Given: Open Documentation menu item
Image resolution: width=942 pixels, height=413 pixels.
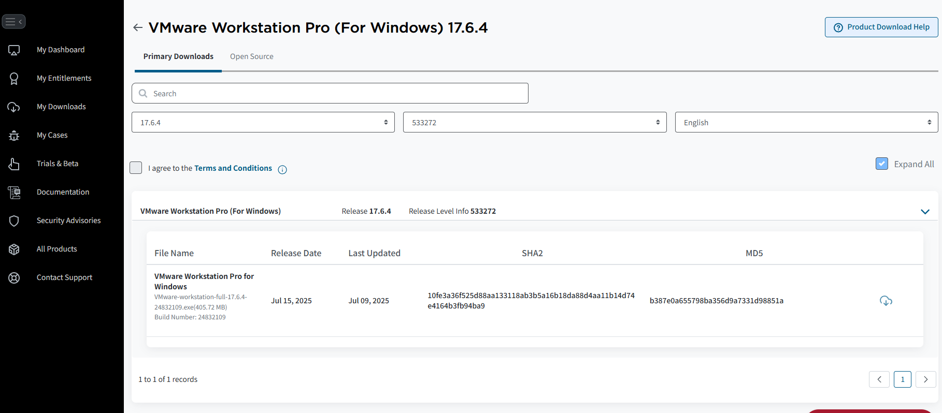Looking at the screenshot, I should coord(63,192).
